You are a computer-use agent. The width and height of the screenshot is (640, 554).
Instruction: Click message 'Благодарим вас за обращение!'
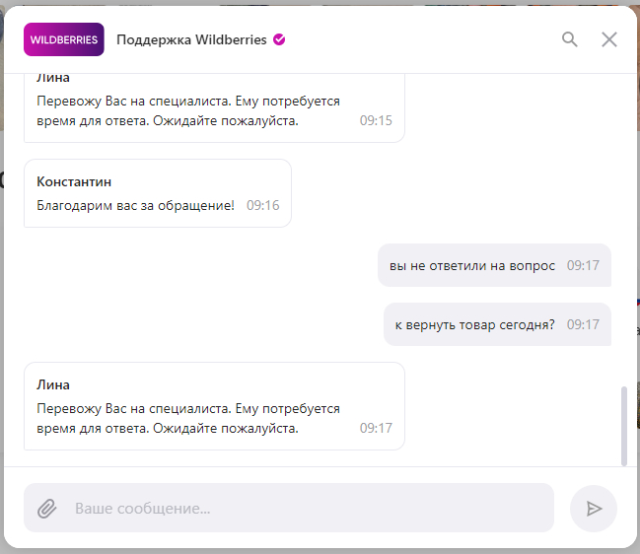[x=135, y=205]
